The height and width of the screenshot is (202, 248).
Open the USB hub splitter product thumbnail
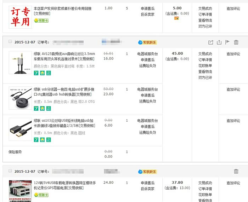coord(20,98)
